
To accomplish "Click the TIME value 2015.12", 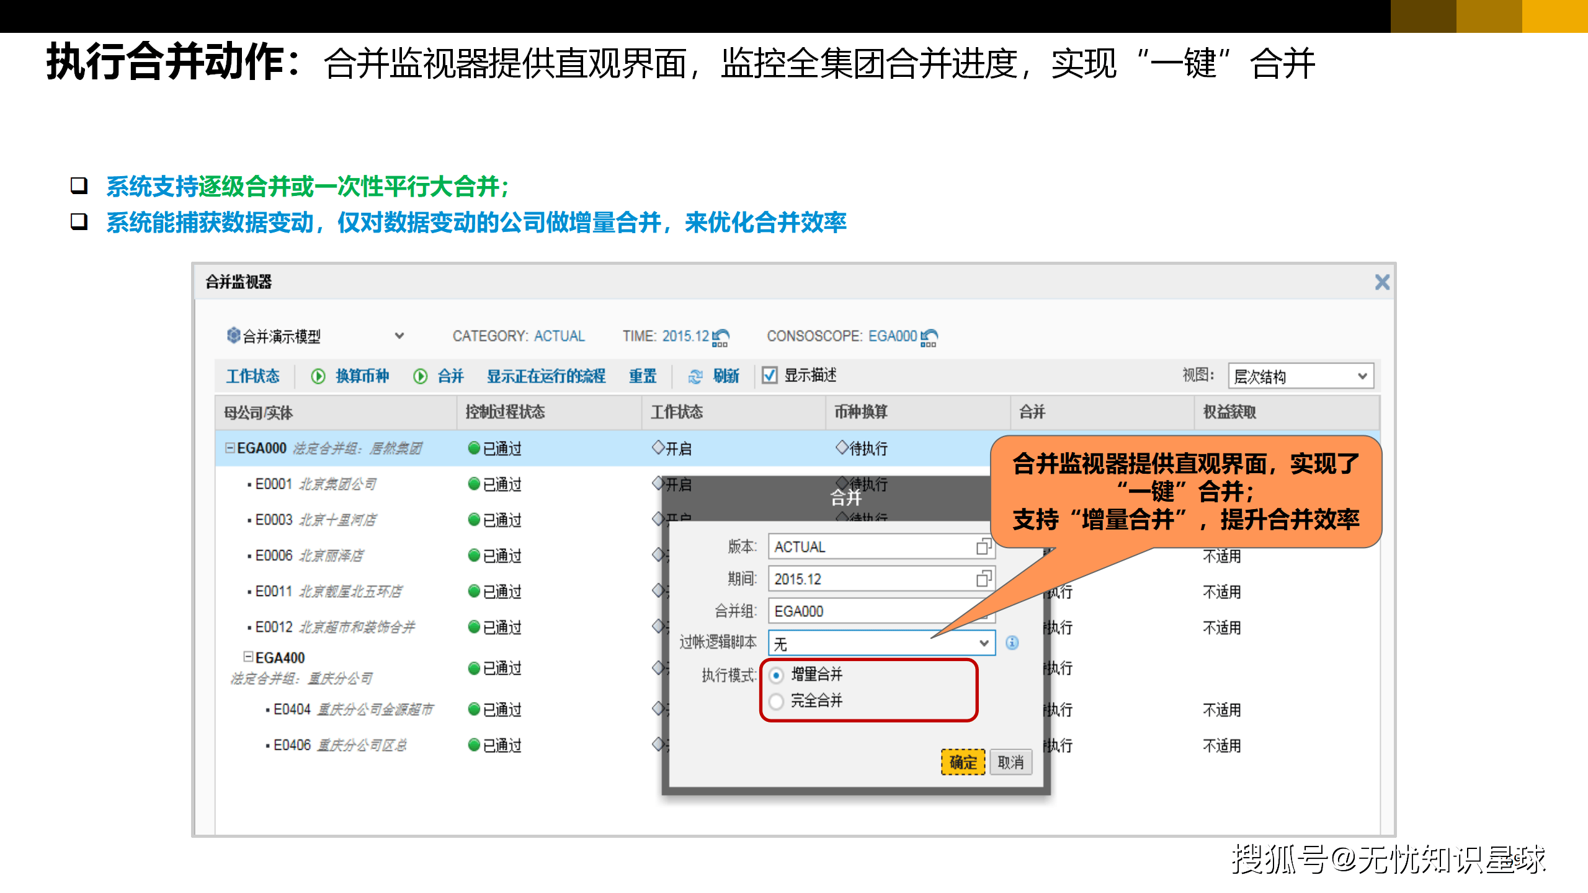I will click(685, 335).
